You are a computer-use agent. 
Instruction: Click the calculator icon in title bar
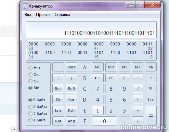click(25, 6)
